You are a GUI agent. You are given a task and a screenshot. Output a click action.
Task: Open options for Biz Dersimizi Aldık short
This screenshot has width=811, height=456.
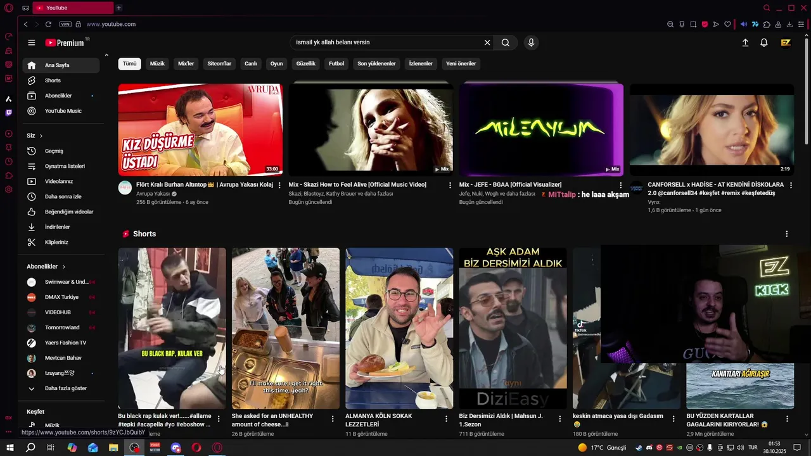(x=560, y=419)
